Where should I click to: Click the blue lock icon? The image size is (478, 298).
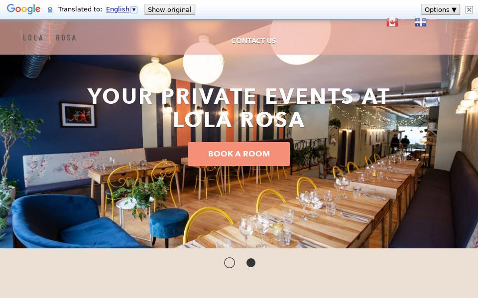pyautogui.click(x=50, y=10)
